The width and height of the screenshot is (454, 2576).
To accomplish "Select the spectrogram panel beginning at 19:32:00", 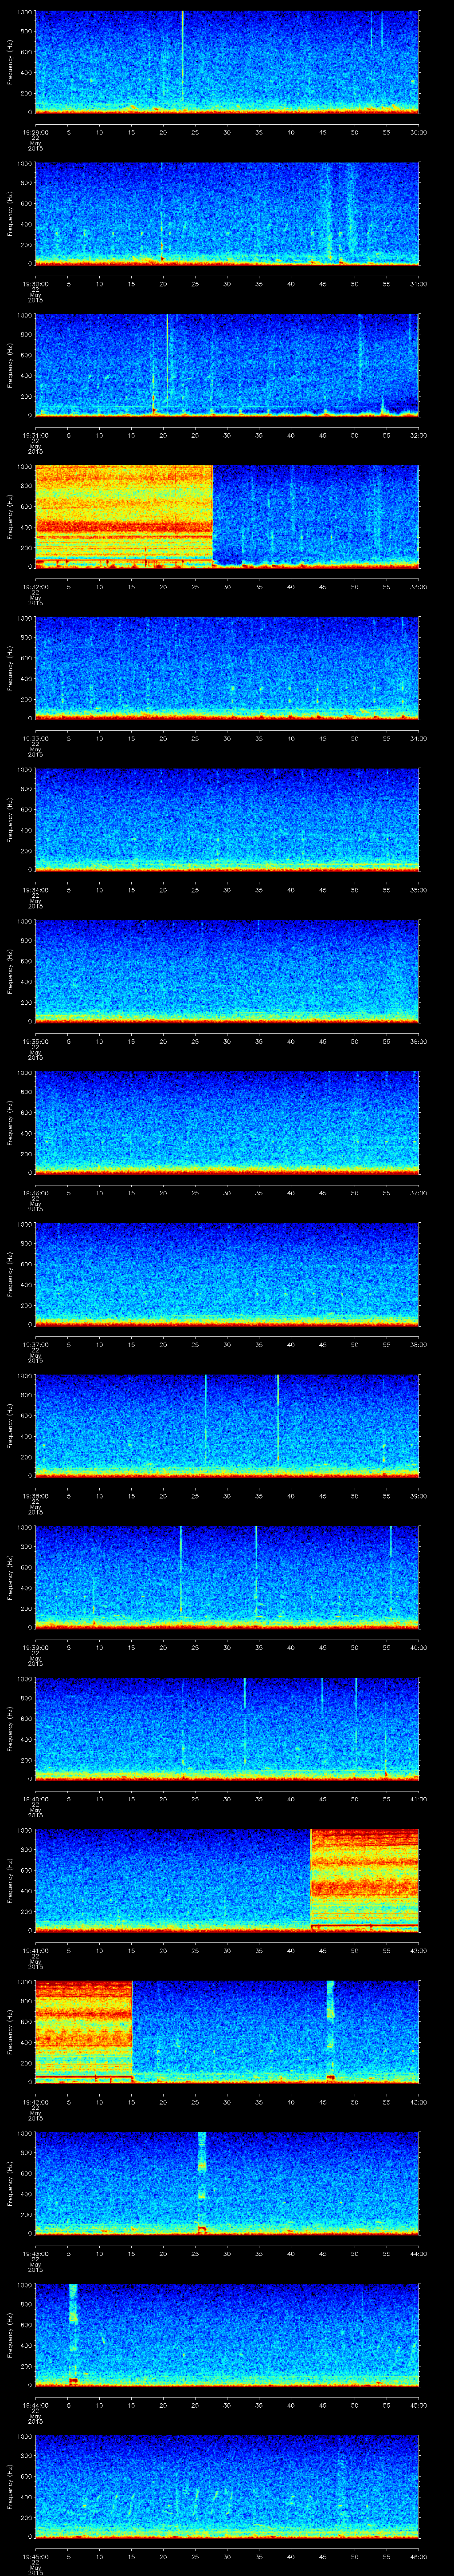I will click(x=227, y=516).
